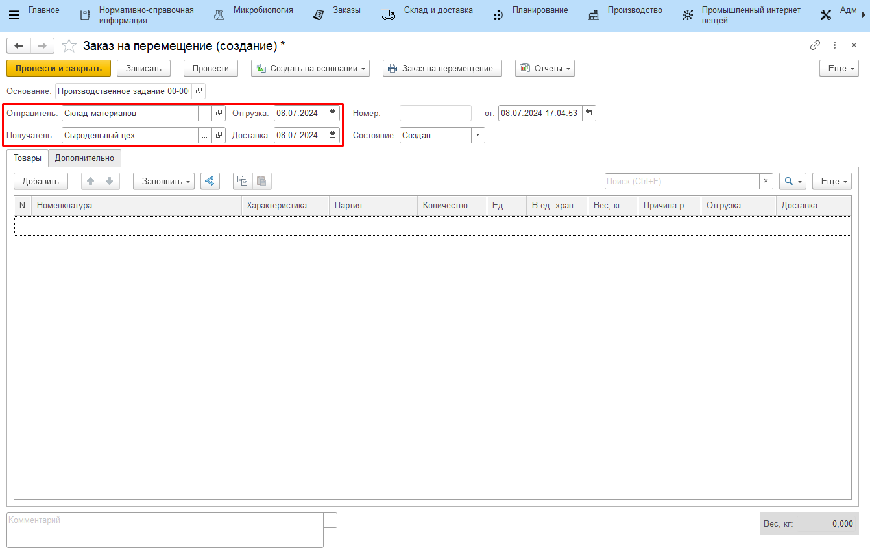
Task: Open Отправитель warehouse record with open icon
Action: [x=219, y=114]
